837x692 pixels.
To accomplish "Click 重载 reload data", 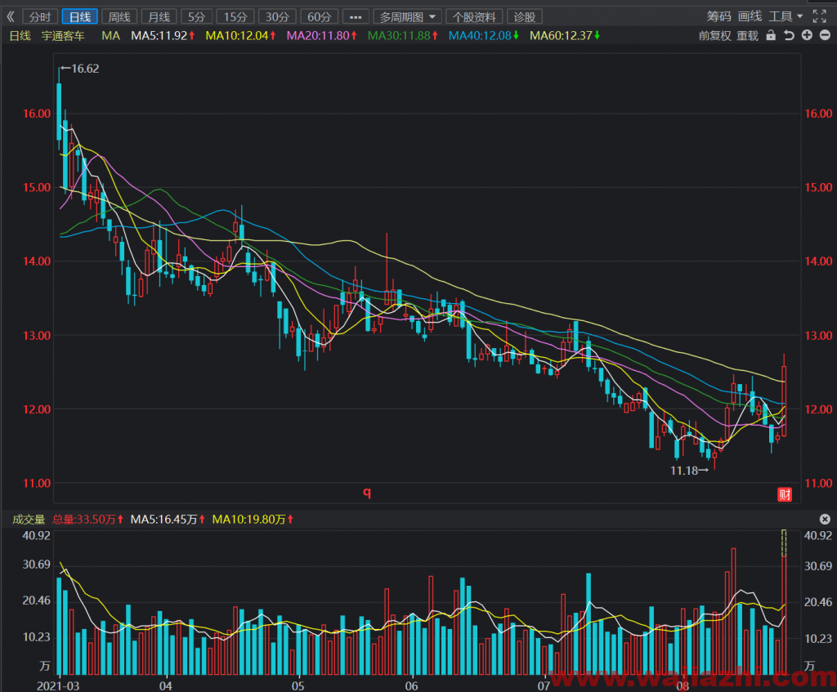I will (x=747, y=36).
